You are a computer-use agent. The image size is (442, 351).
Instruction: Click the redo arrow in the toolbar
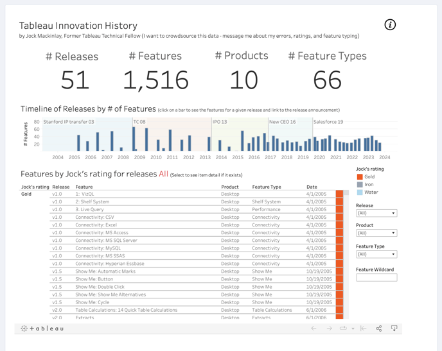click(329, 328)
